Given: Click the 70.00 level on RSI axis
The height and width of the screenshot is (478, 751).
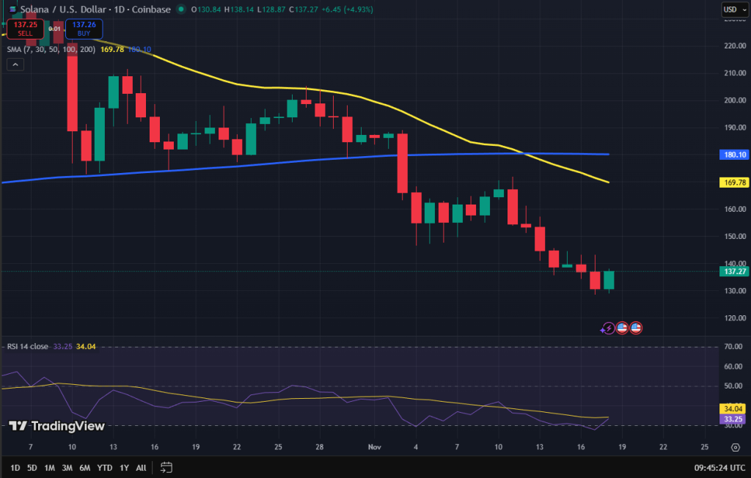Looking at the screenshot, I should pos(733,346).
